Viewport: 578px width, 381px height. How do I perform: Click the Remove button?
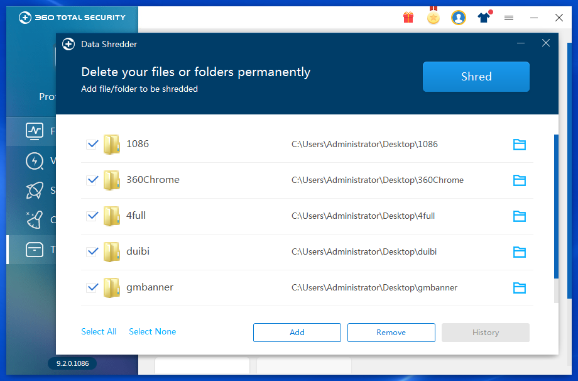coord(391,333)
